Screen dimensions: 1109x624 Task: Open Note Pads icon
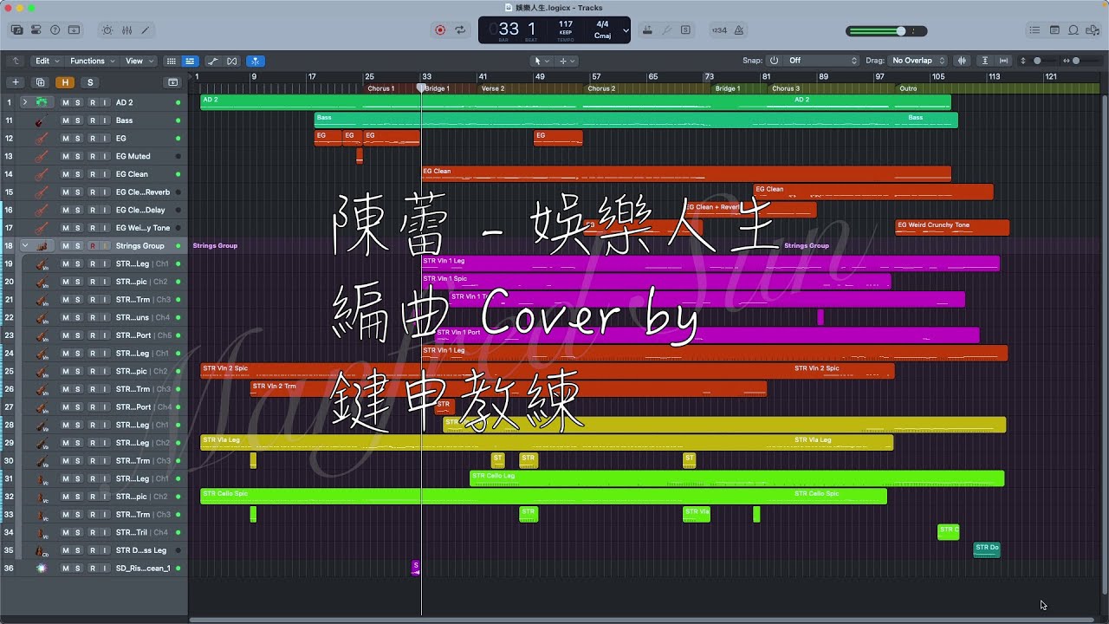pyautogui.click(x=1054, y=29)
